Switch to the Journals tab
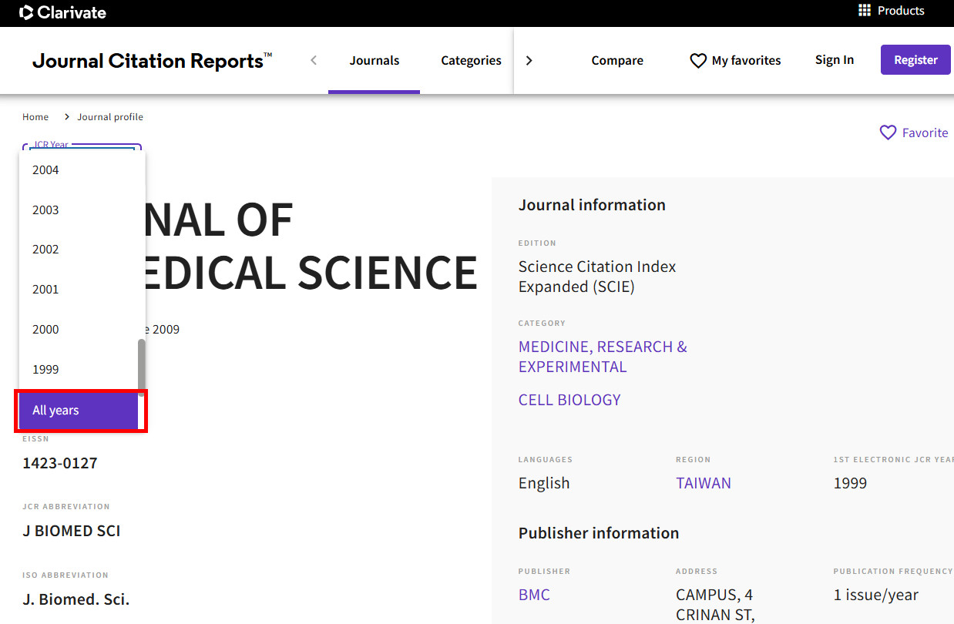This screenshot has height=624, width=954. click(375, 60)
